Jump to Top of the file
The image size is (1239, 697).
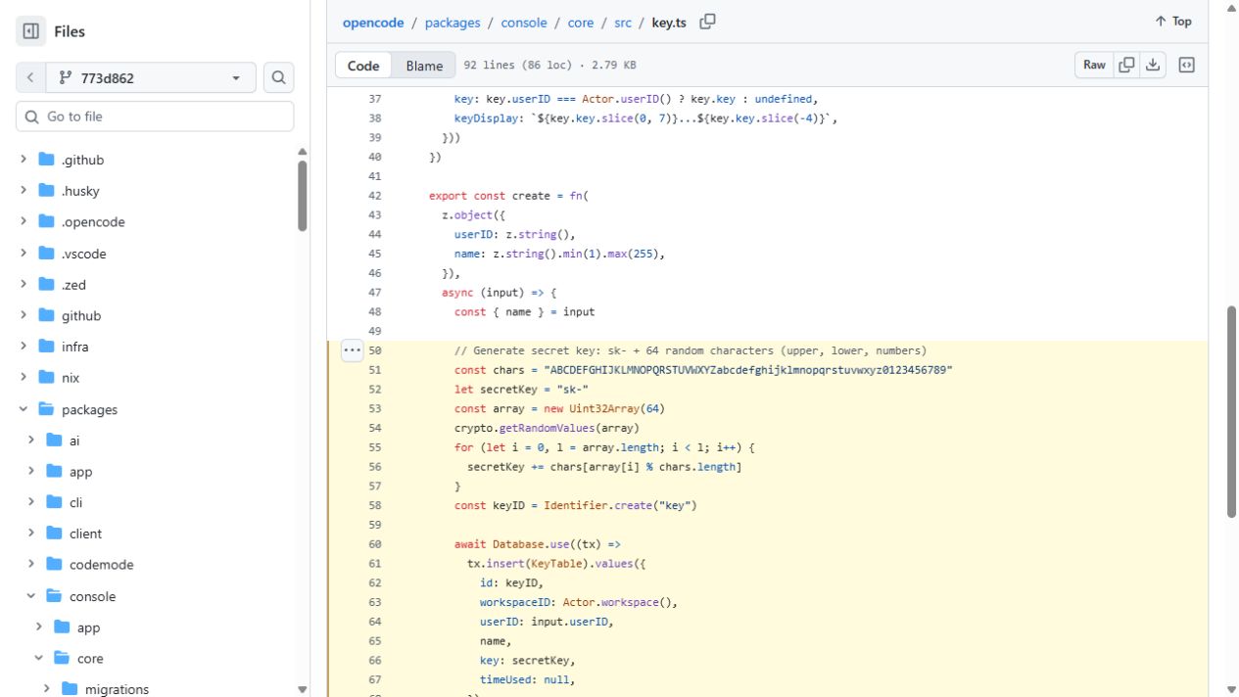pos(1173,22)
